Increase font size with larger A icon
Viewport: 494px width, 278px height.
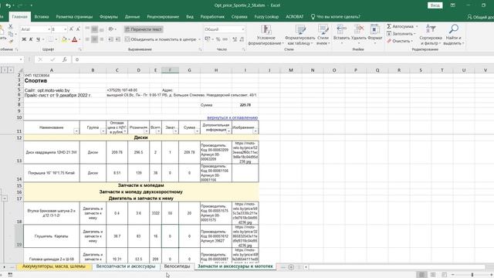pos(72,29)
